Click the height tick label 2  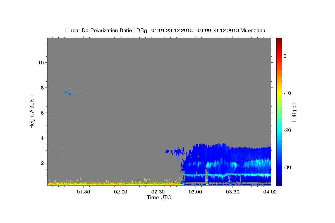pos(42,163)
